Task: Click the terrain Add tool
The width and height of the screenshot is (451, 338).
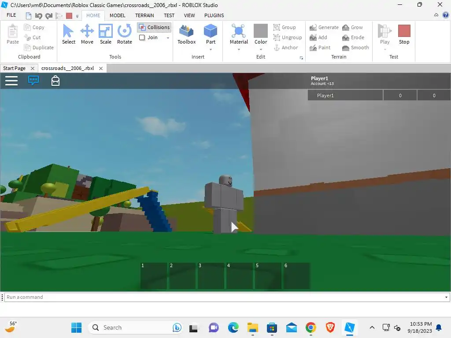Action: (x=318, y=37)
